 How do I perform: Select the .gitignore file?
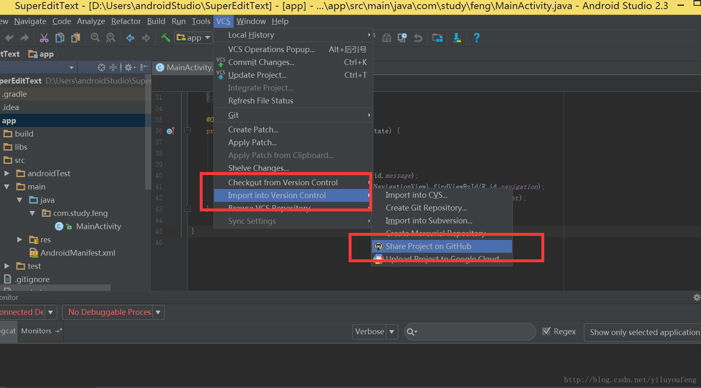tap(32, 279)
